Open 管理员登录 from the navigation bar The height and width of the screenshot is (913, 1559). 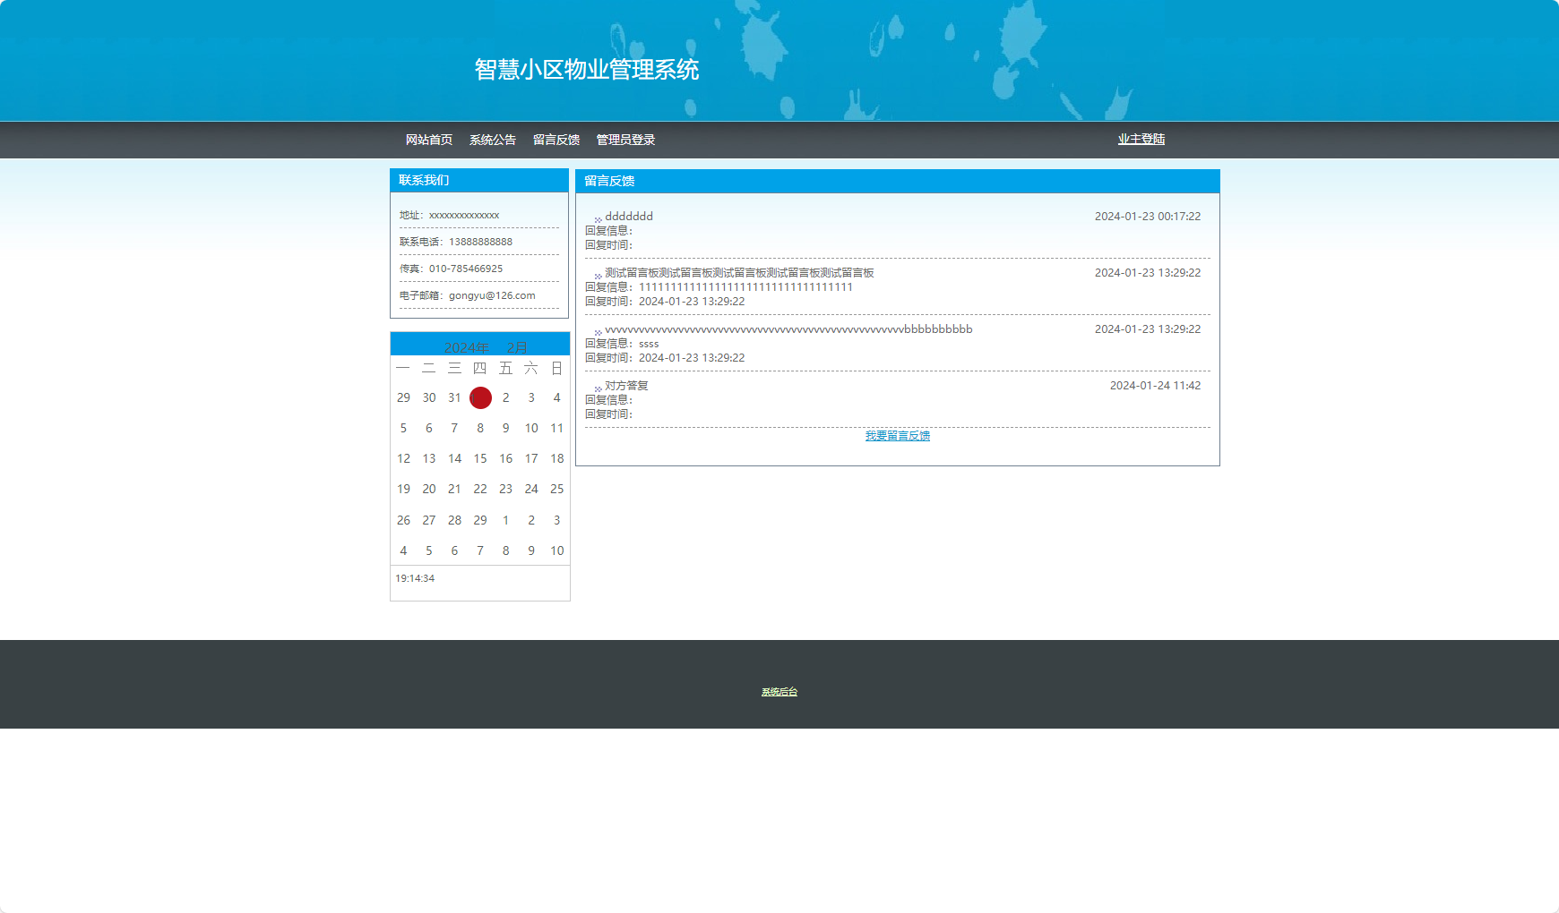[623, 139]
